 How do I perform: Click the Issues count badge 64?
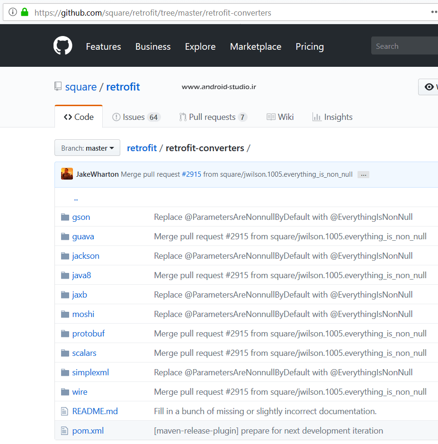(153, 117)
